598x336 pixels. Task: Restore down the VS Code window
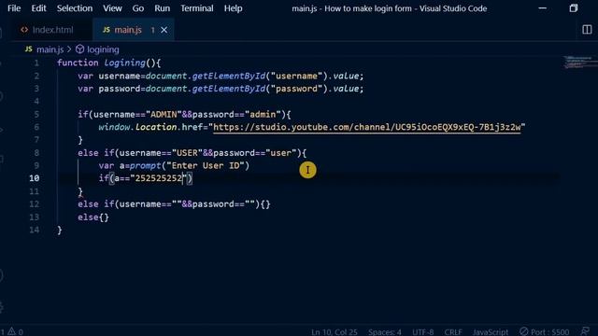[x=574, y=8]
